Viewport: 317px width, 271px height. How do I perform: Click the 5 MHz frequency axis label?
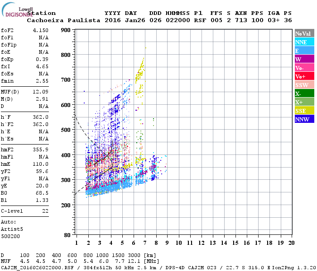tap(122, 243)
